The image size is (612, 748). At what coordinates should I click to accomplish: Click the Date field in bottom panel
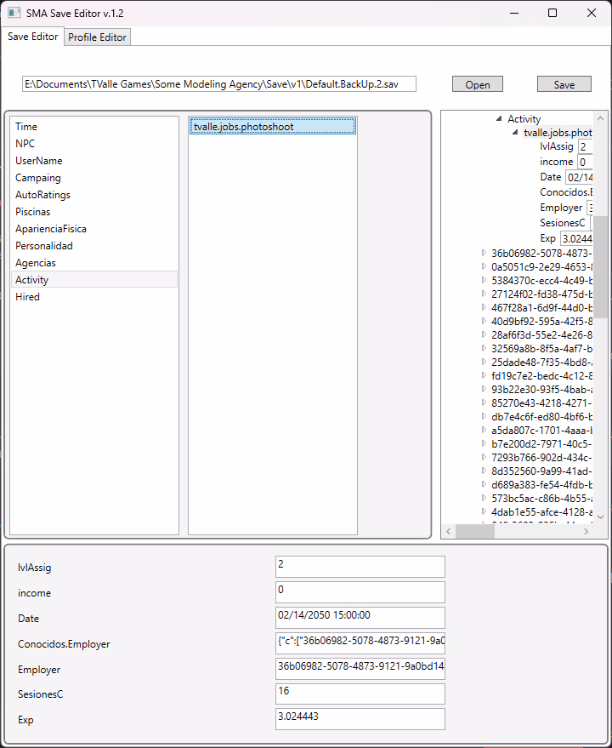[x=360, y=617]
